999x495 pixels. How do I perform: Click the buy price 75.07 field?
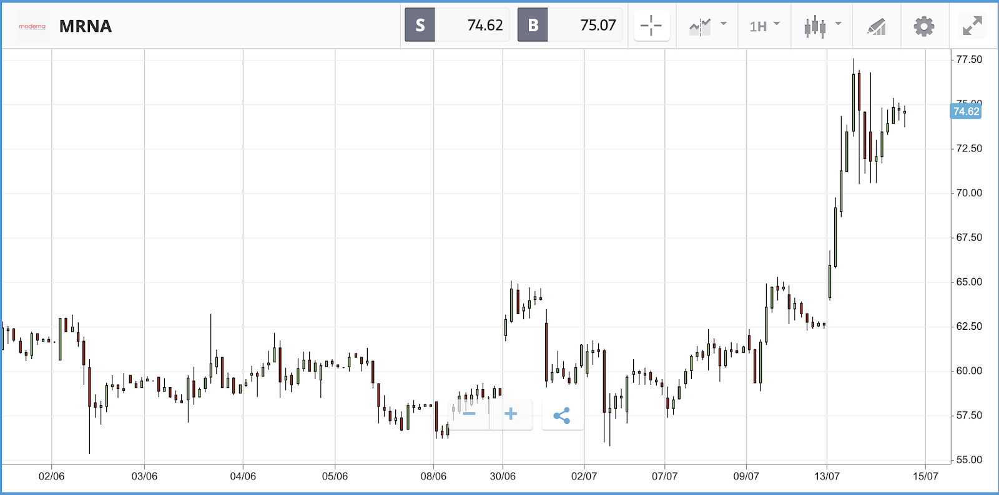[x=585, y=25]
